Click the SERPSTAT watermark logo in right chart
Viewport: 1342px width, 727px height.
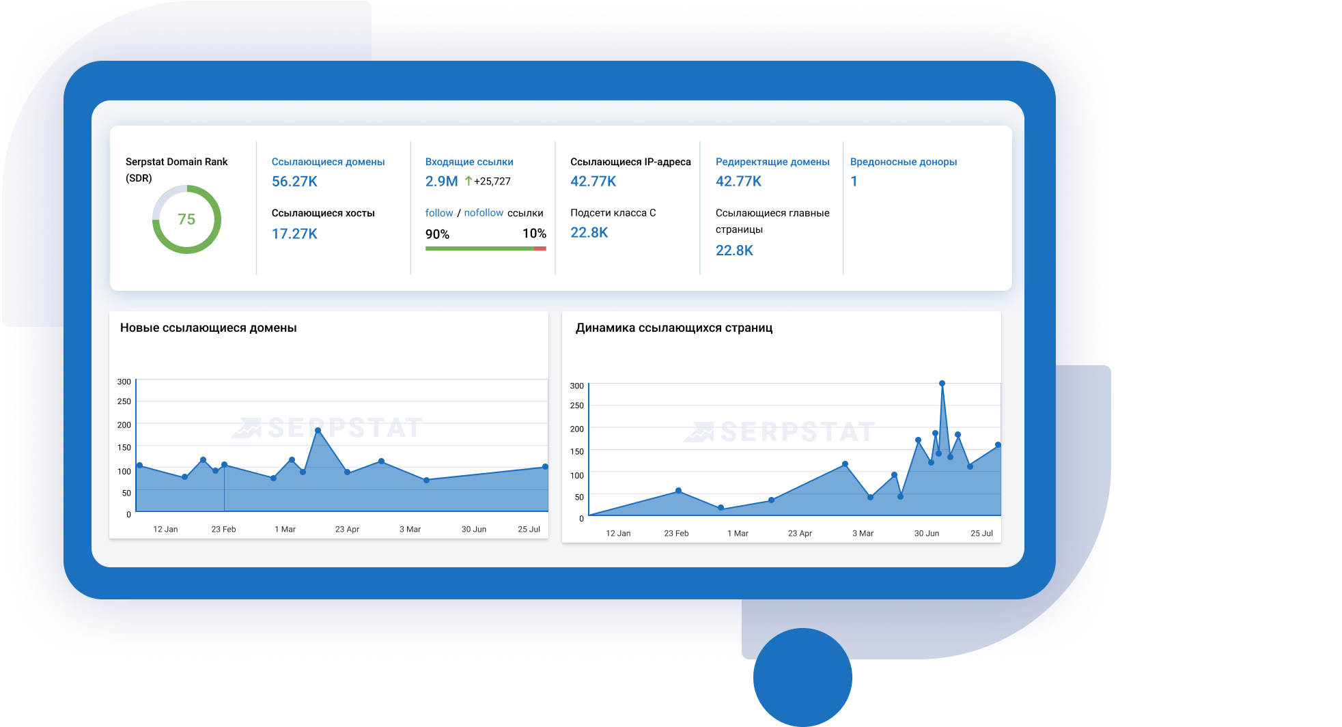point(783,430)
